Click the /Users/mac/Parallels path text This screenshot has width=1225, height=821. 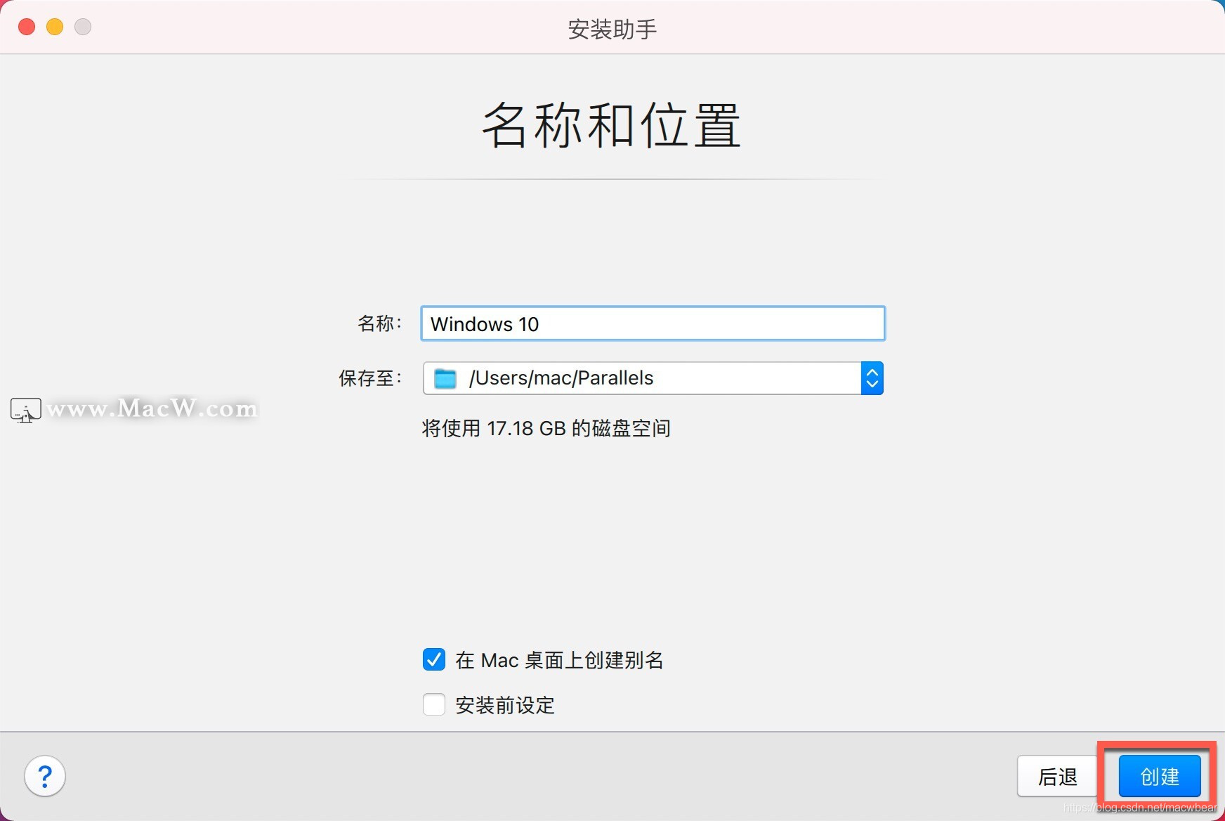point(561,378)
